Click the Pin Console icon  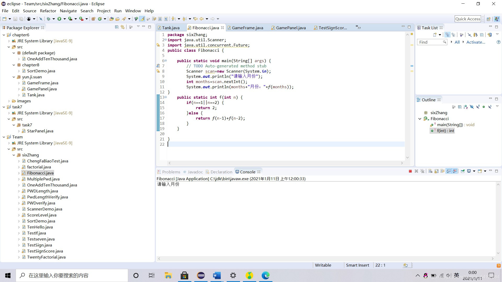pyautogui.click(x=463, y=171)
